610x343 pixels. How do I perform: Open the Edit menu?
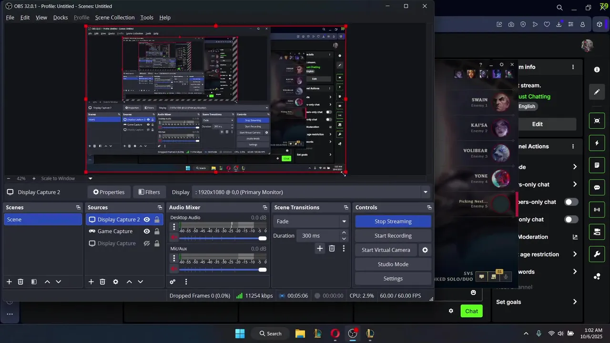pos(25,18)
